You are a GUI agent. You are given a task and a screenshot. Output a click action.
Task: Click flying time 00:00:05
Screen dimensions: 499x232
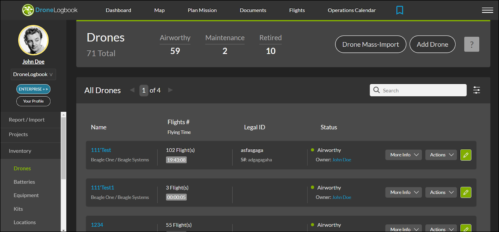tap(176, 197)
